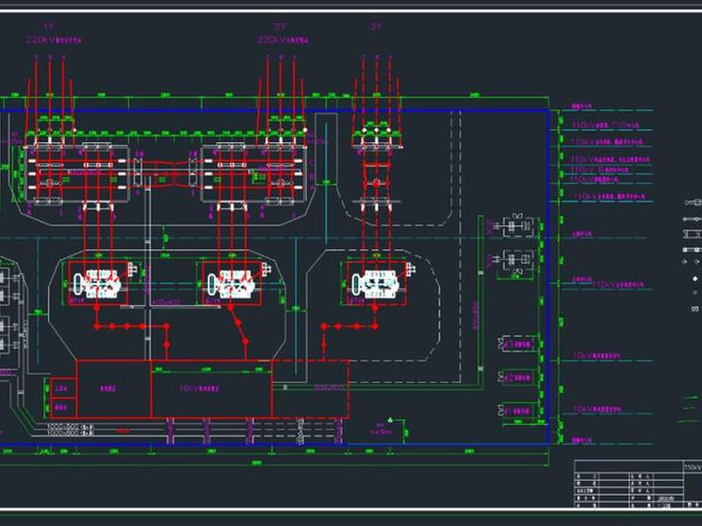The image size is (702, 526).
Task: Select the 220kV label beneath 2Y
Action: (283, 39)
